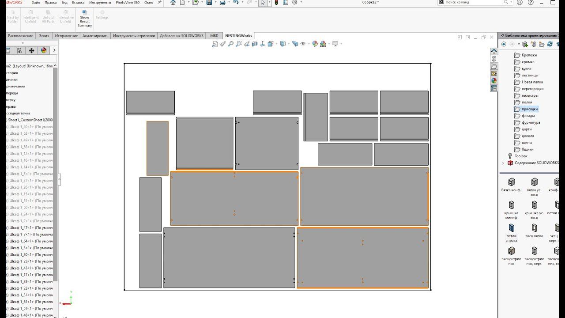This screenshot has width=565, height=318.
Task: Open the File Explorer tab in task pane
Action: pos(494,66)
